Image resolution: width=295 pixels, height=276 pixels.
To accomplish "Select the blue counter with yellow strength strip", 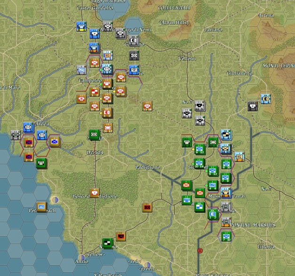I will tap(81, 26).
